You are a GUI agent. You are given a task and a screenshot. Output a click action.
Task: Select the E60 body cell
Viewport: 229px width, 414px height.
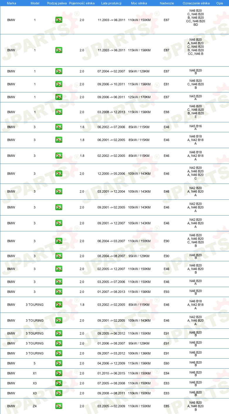pos(166,363)
